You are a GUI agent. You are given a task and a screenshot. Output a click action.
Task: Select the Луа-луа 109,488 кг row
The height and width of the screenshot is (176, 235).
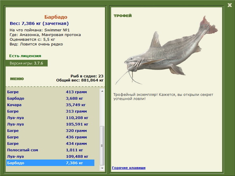pyautogui.click(x=51, y=156)
